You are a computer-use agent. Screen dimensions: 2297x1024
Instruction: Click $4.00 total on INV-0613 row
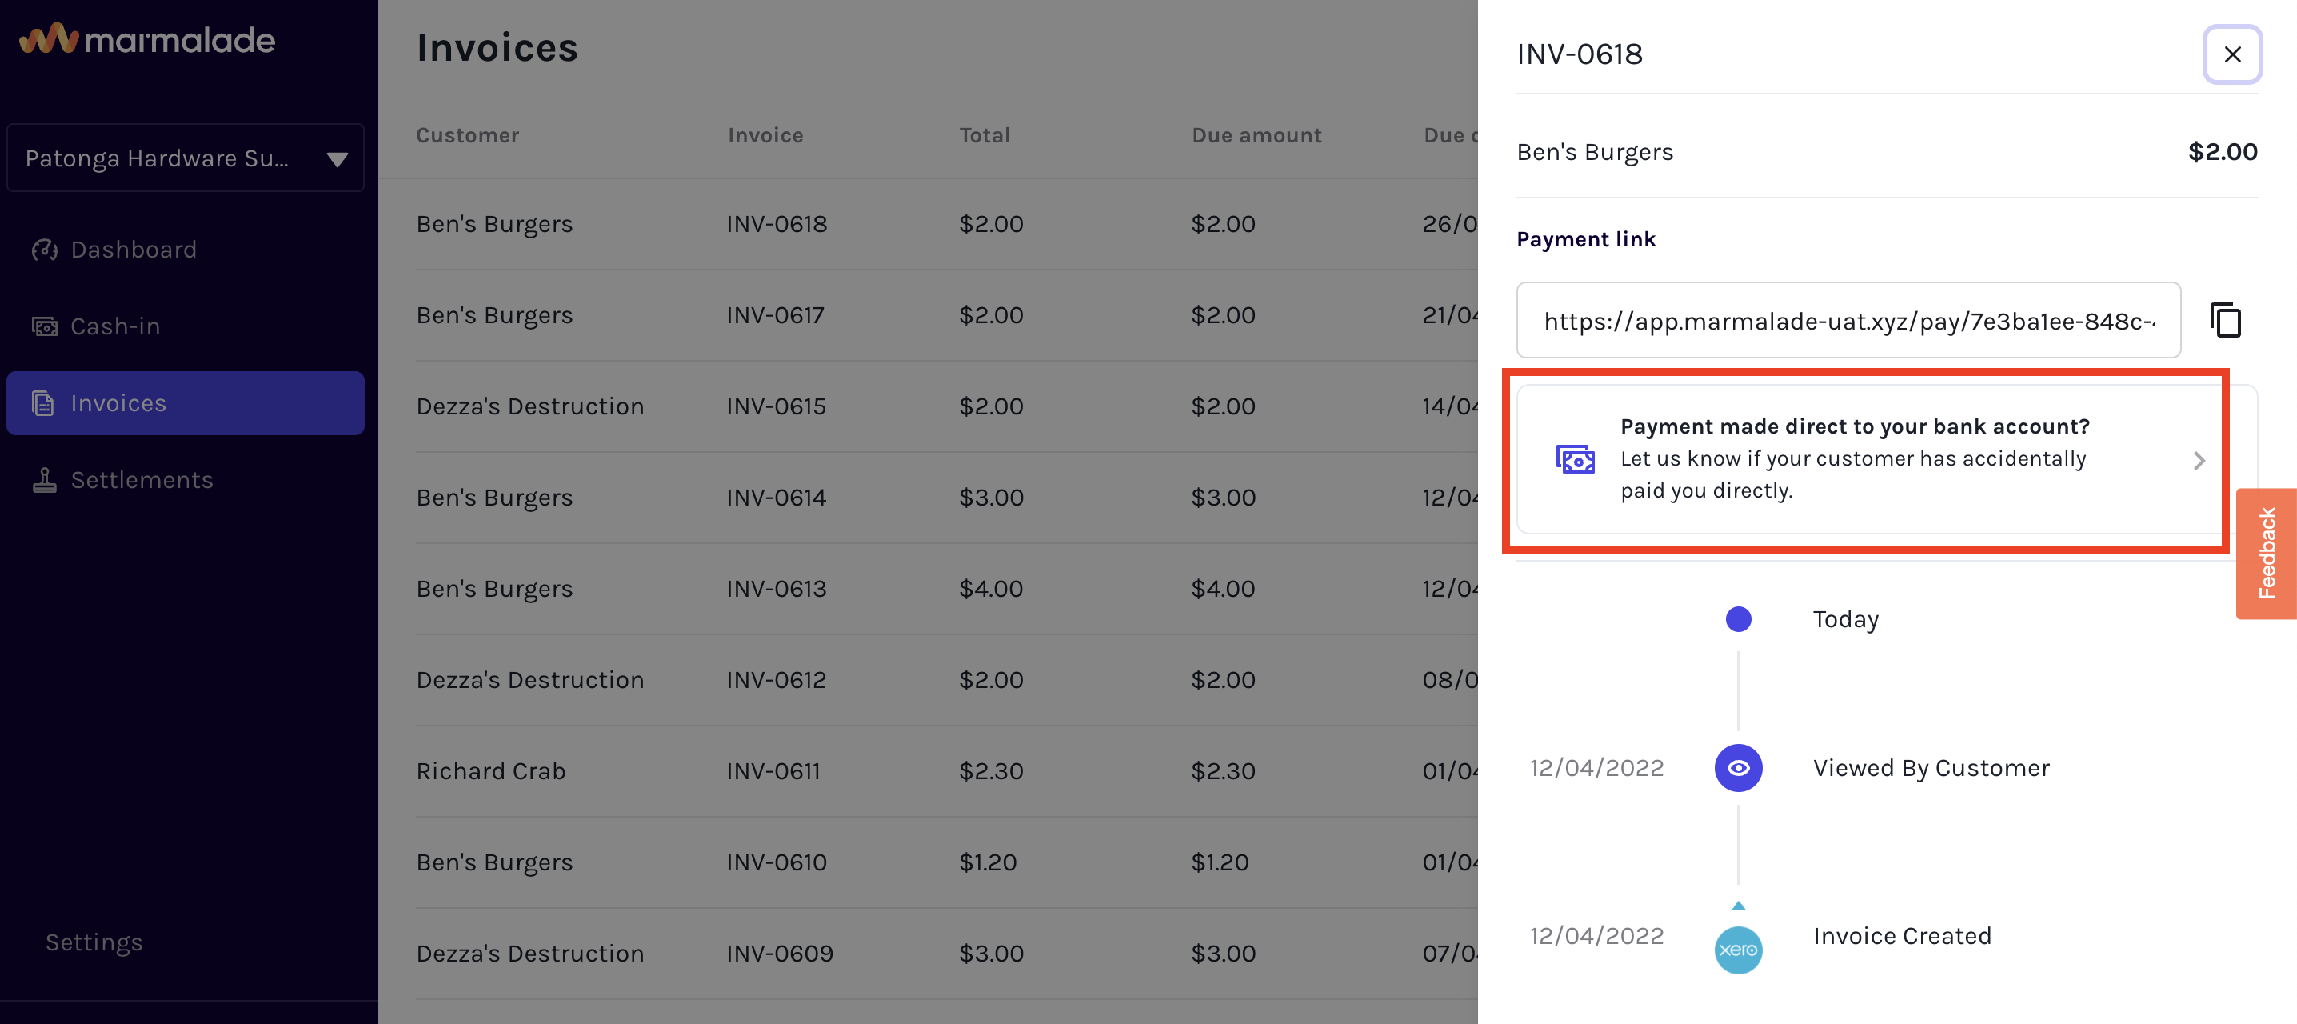991,588
